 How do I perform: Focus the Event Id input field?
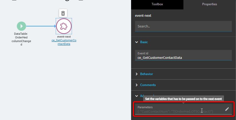tap(183, 58)
